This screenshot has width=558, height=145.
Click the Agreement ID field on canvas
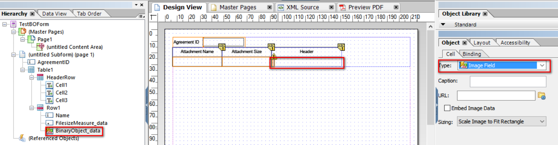(x=224, y=42)
